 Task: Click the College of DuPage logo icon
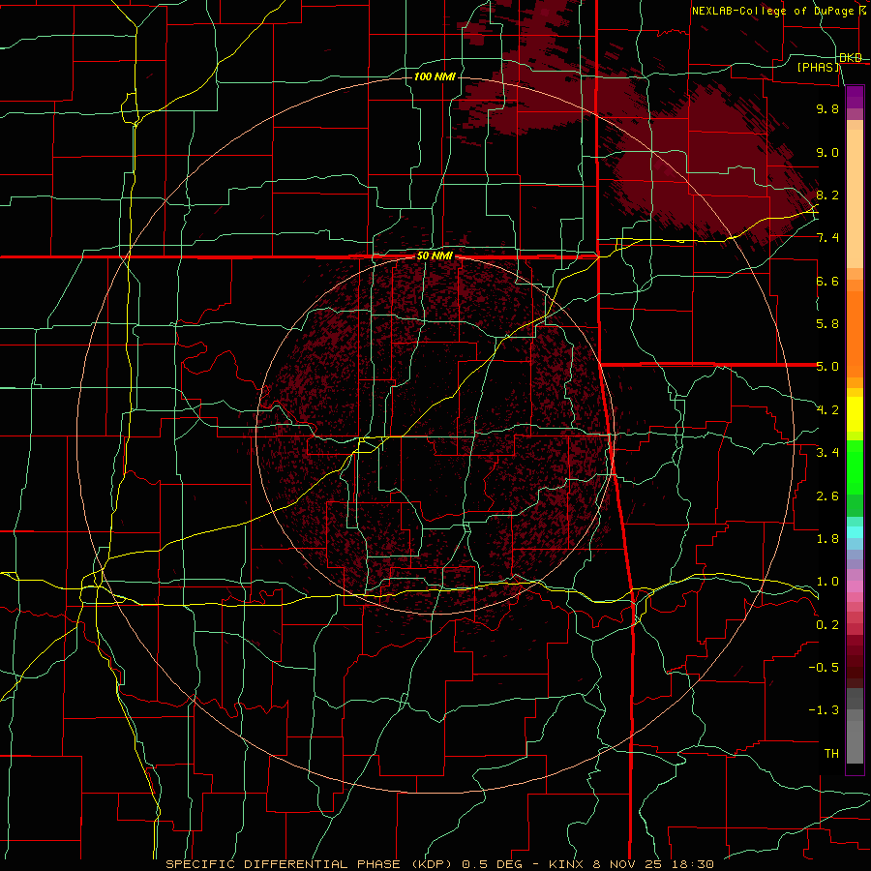click(862, 11)
